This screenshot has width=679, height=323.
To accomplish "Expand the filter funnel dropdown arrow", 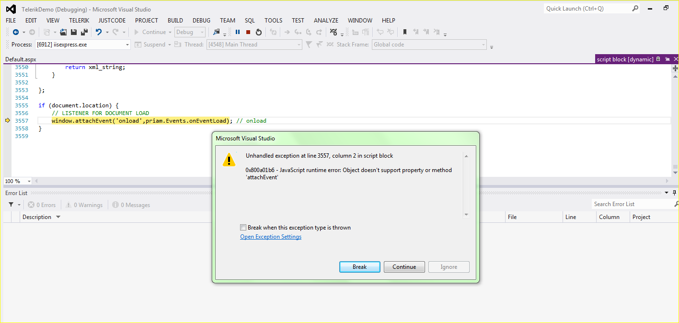I will point(19,205).
